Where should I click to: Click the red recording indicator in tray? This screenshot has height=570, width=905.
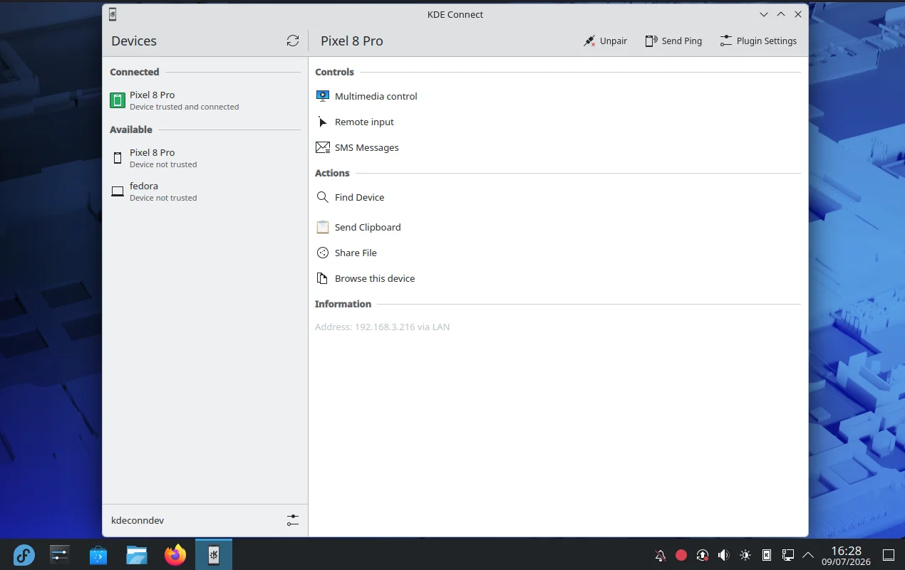pyautogui.click(x=681, y=555)
